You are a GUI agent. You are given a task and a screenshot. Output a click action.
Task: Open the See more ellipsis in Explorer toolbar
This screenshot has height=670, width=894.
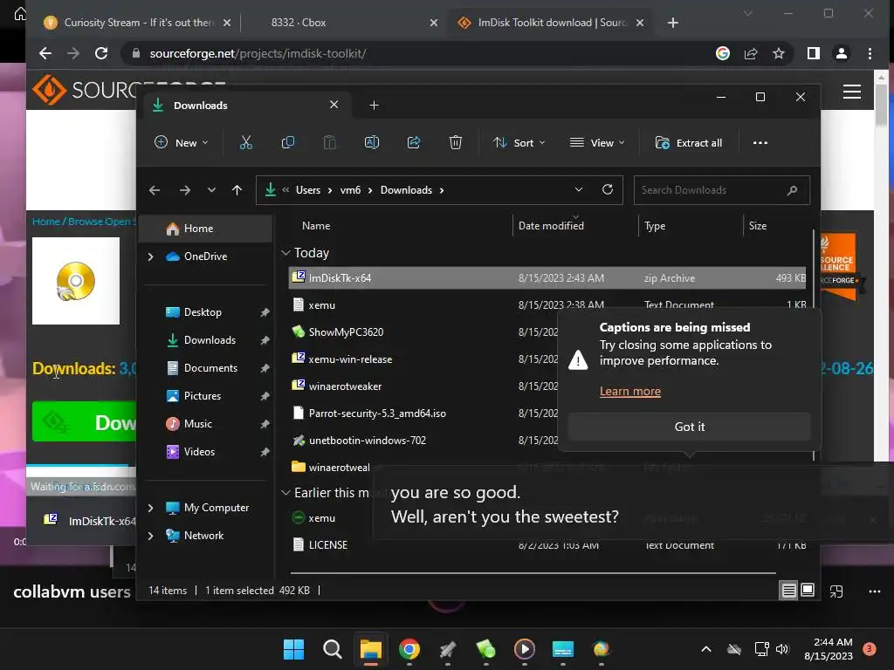(760, 142)
